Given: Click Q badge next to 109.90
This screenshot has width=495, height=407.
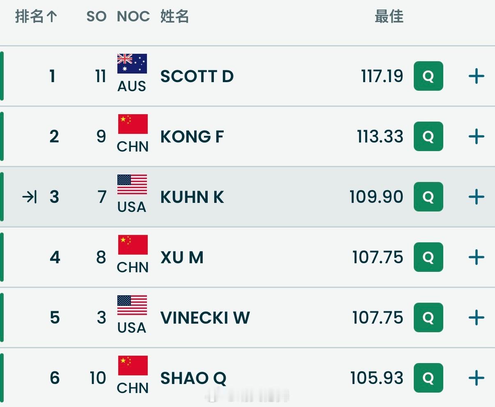Looking at the screenshot, I should pyautogui.click(x=428, y=197).
